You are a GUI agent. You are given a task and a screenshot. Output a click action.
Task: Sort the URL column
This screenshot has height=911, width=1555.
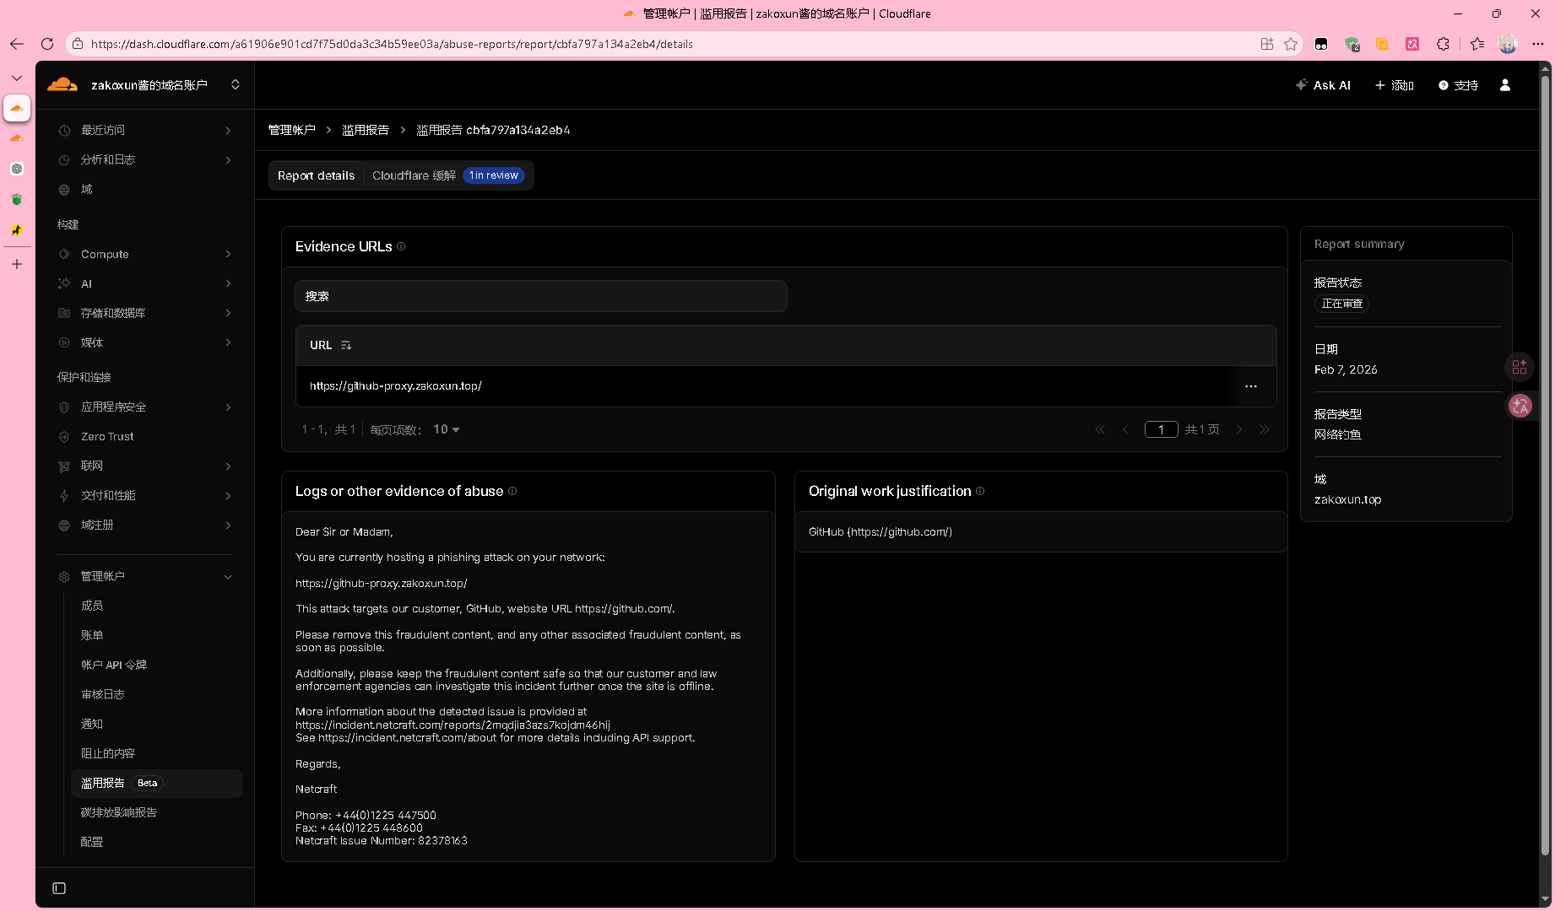[346, 345]
